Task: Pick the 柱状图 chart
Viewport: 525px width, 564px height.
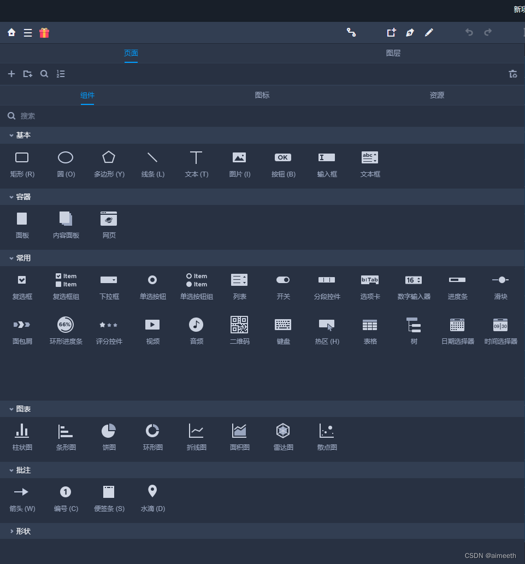Action: coord(22,437)
